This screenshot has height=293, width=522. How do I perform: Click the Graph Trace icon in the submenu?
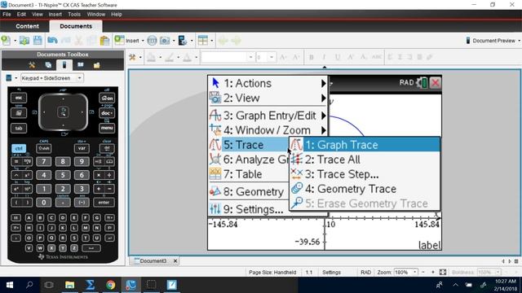[x=296, y=145]
